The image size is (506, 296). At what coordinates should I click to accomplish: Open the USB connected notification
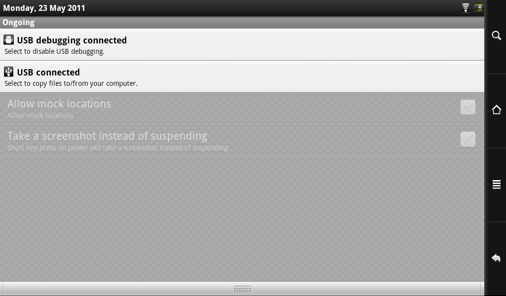242,76
